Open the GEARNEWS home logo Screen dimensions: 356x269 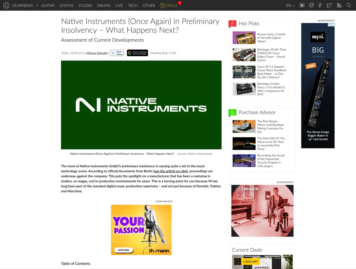point(6,5)
